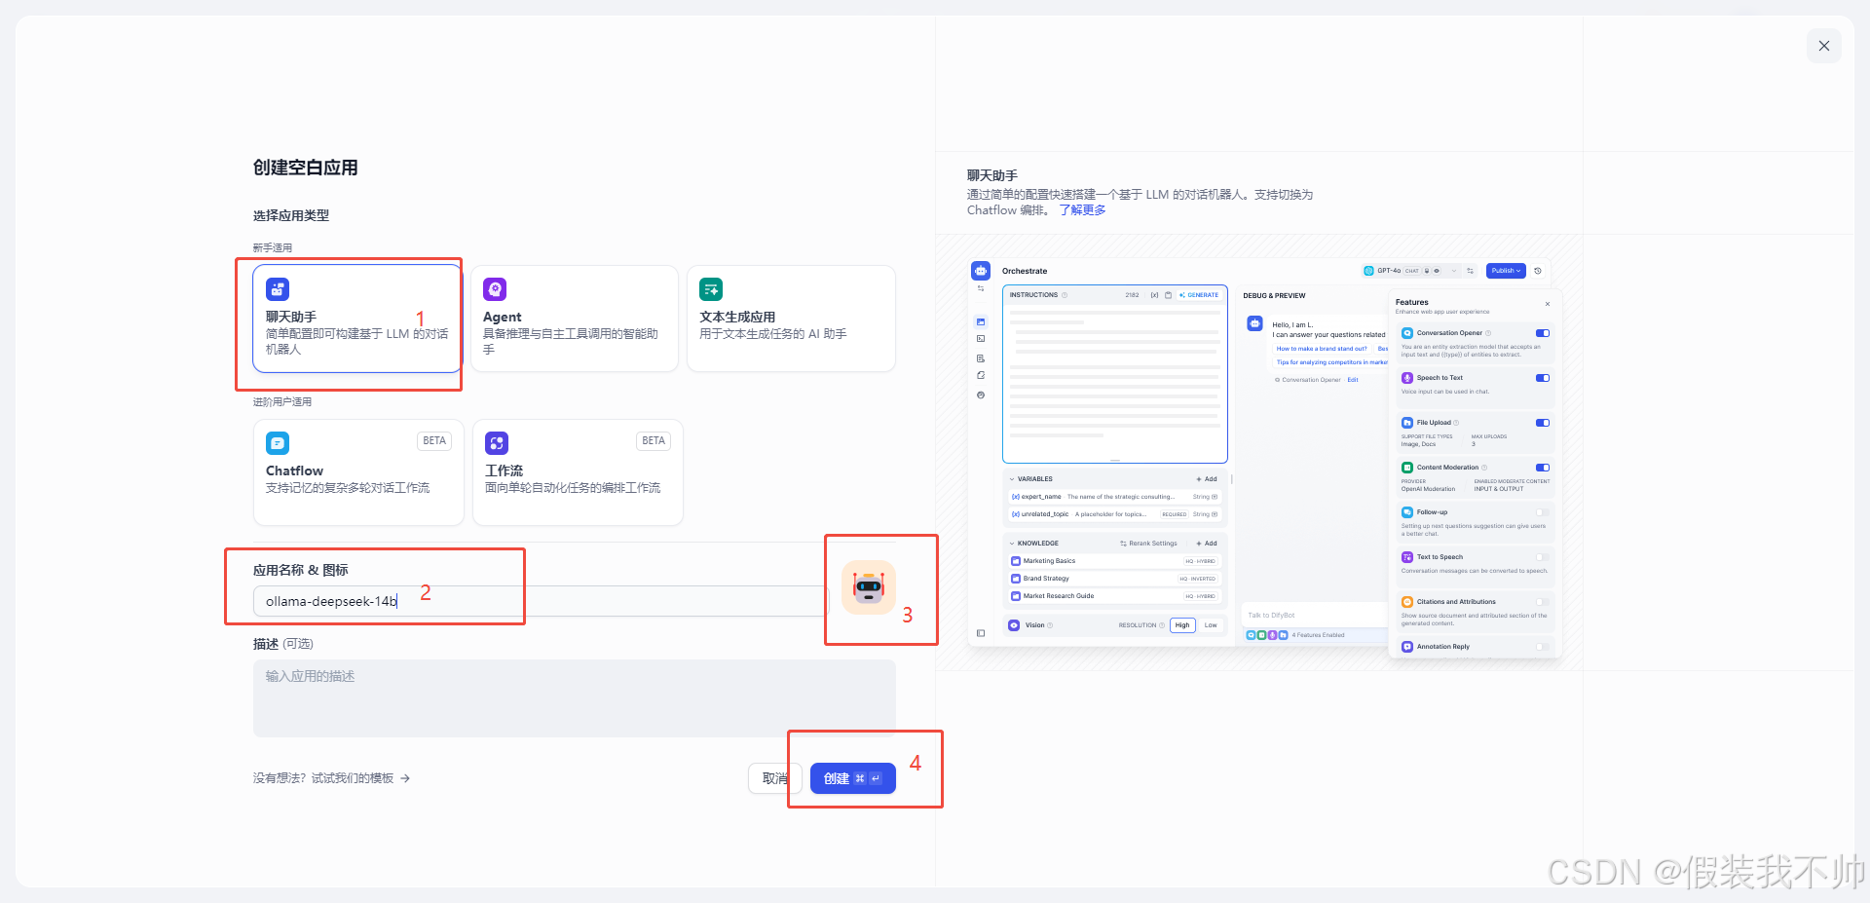Image resolution: width=1870 pixels, height=903 pixels.
Task: Enable Annotation Reply switch in preview
Action: coord(1543,647)
